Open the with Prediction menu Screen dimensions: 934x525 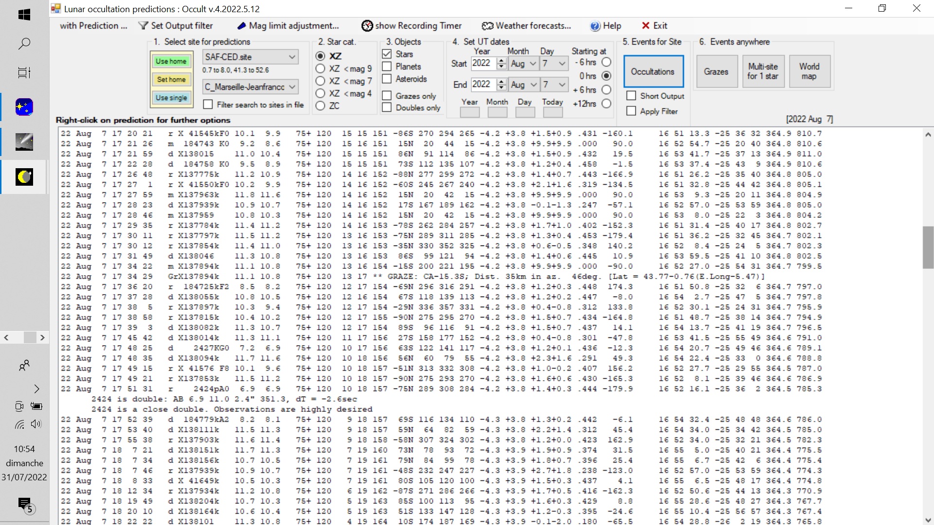[93, 26]
